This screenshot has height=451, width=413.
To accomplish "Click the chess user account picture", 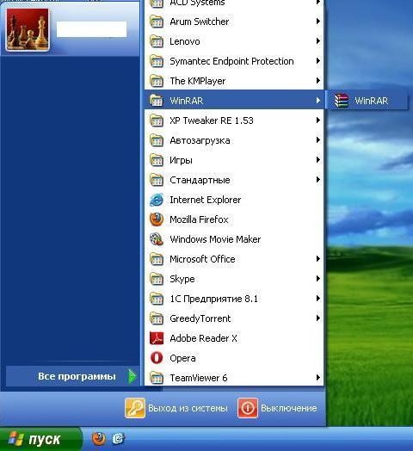I will [28, 29].
